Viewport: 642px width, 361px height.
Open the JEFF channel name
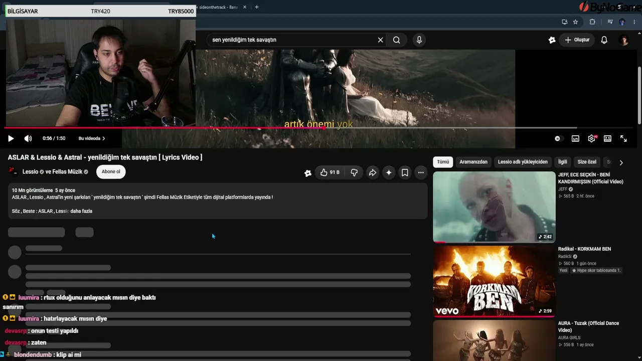[x=563, y=189]
